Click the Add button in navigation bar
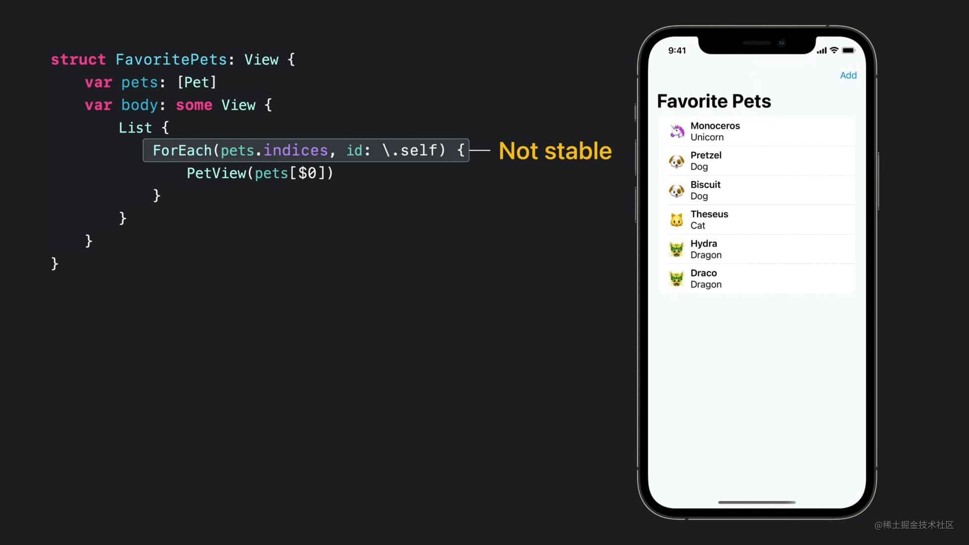The image size is (969, 545). tap(849, 75)
